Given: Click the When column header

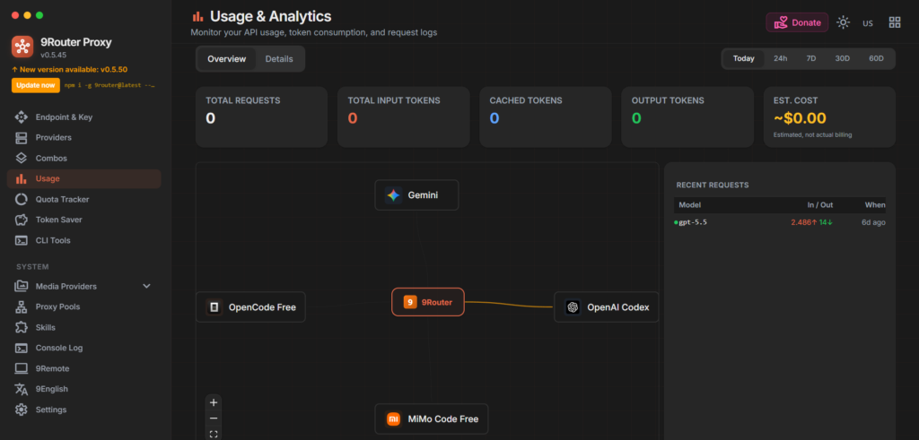Looking at the screenshot, I should [875, 205].
